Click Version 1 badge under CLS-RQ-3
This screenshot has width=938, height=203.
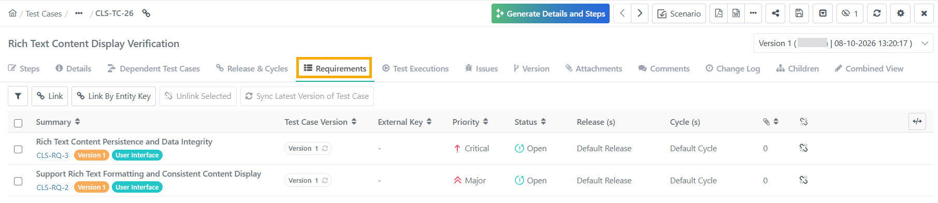coord(92,155)
